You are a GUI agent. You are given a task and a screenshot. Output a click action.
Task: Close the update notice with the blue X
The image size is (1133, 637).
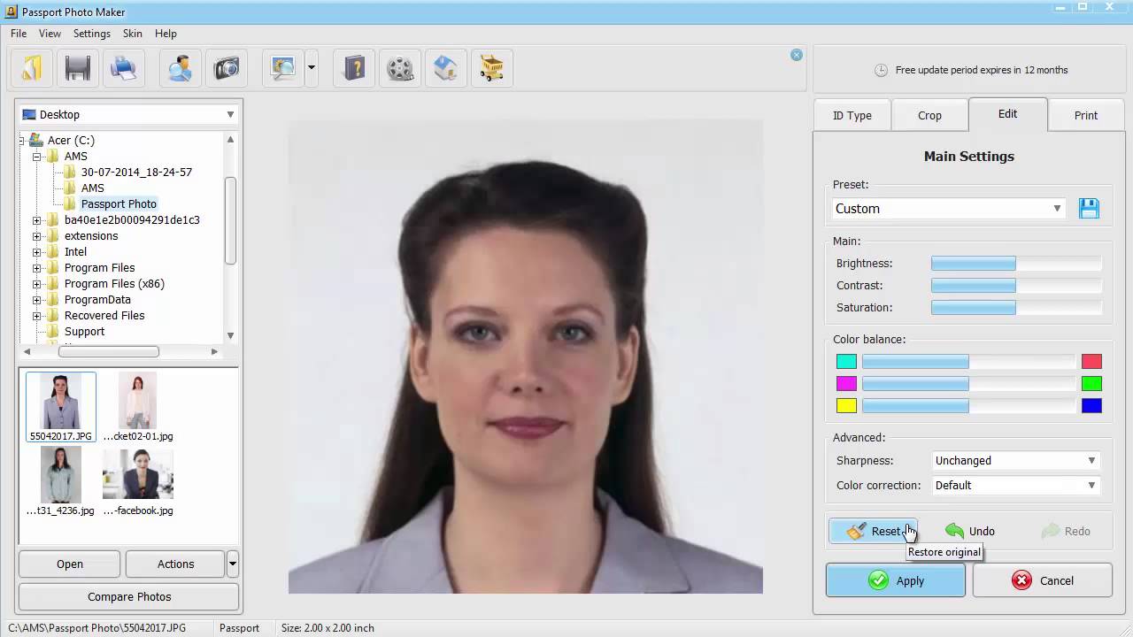pos(797,55)
